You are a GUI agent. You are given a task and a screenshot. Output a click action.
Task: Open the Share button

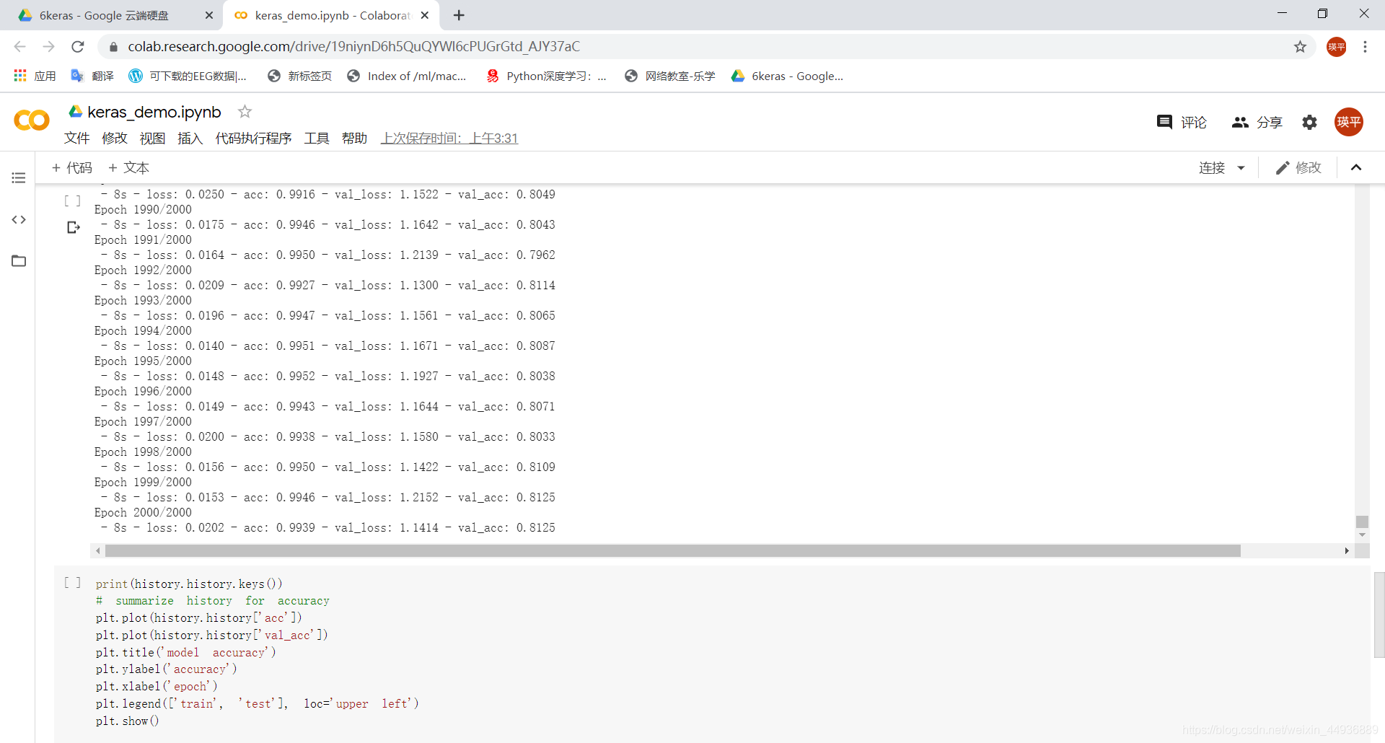tap(1257, 122)
